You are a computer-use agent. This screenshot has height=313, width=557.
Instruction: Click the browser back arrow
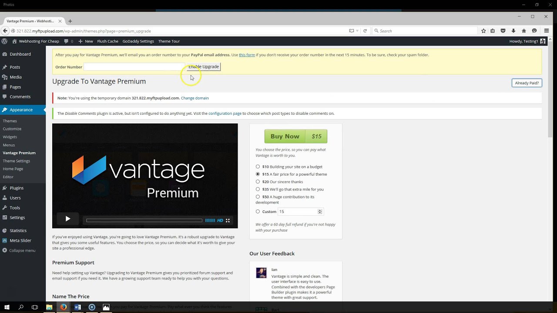click(x=5, y=31)
